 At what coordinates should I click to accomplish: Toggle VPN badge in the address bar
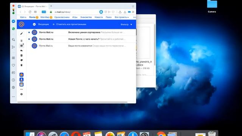[x=44, y=12]
